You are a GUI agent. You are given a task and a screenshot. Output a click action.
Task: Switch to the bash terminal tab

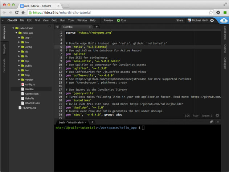click(x=71, y=122)
